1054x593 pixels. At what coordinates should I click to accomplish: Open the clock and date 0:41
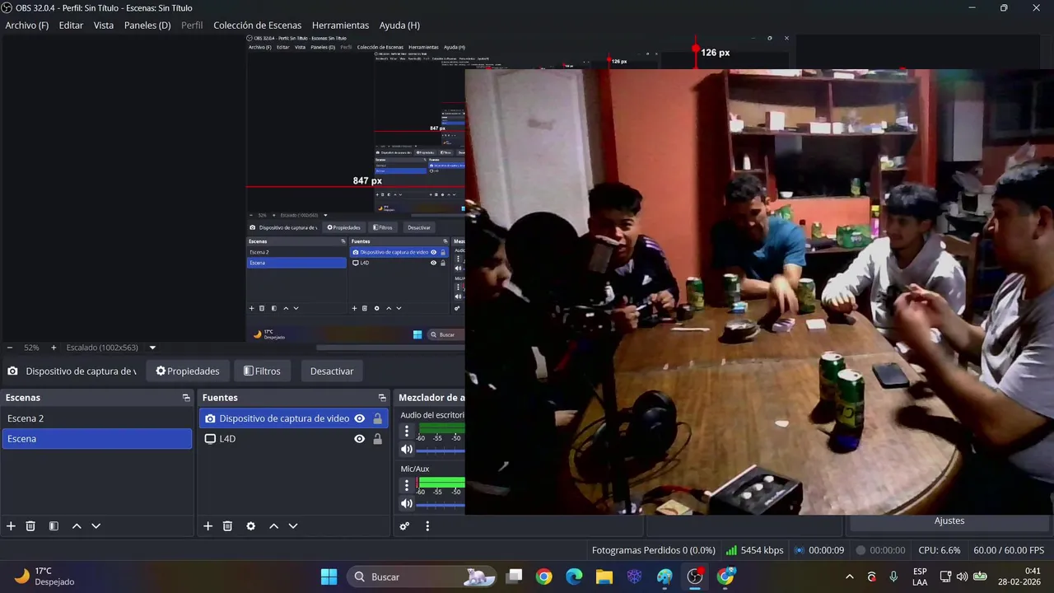point(1019,577)
